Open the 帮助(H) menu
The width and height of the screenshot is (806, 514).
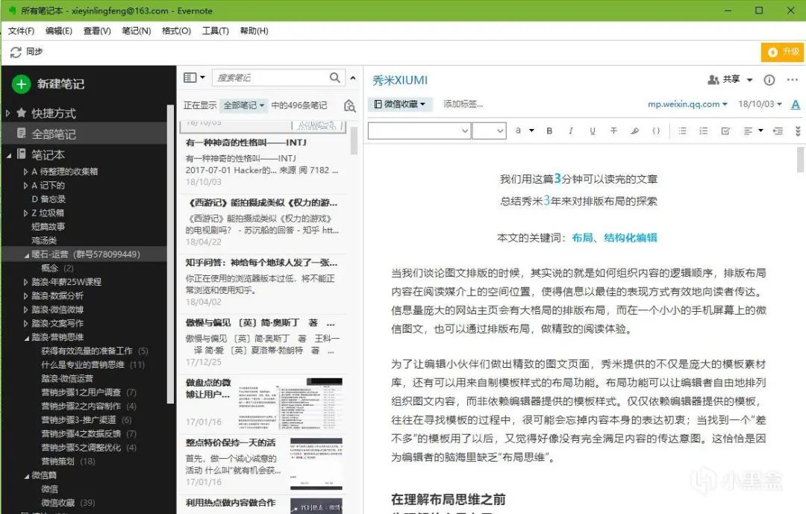point(254,31)
